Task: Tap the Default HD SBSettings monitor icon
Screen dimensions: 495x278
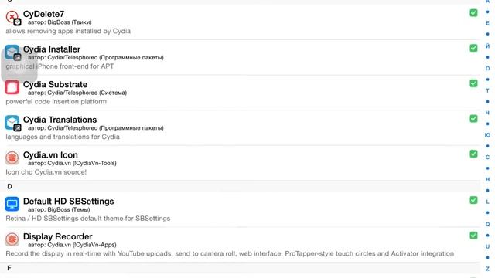Action: coord(12,204)
